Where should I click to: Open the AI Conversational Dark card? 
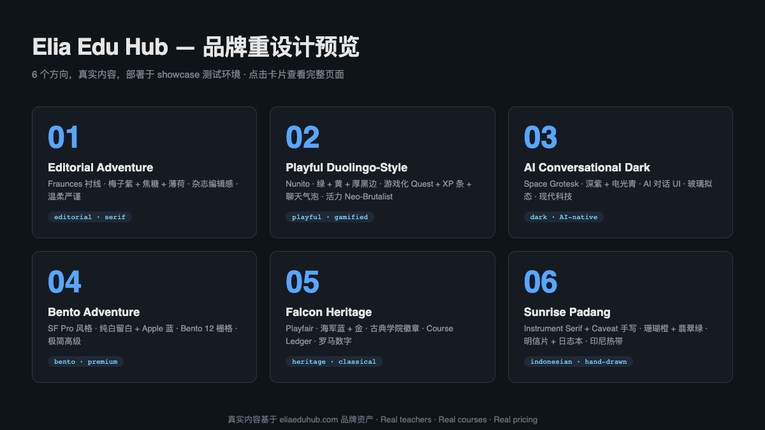(x=620, y=172)
